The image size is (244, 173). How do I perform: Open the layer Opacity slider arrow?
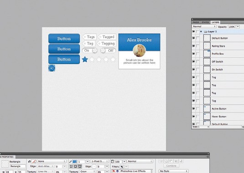click(238, 27)
